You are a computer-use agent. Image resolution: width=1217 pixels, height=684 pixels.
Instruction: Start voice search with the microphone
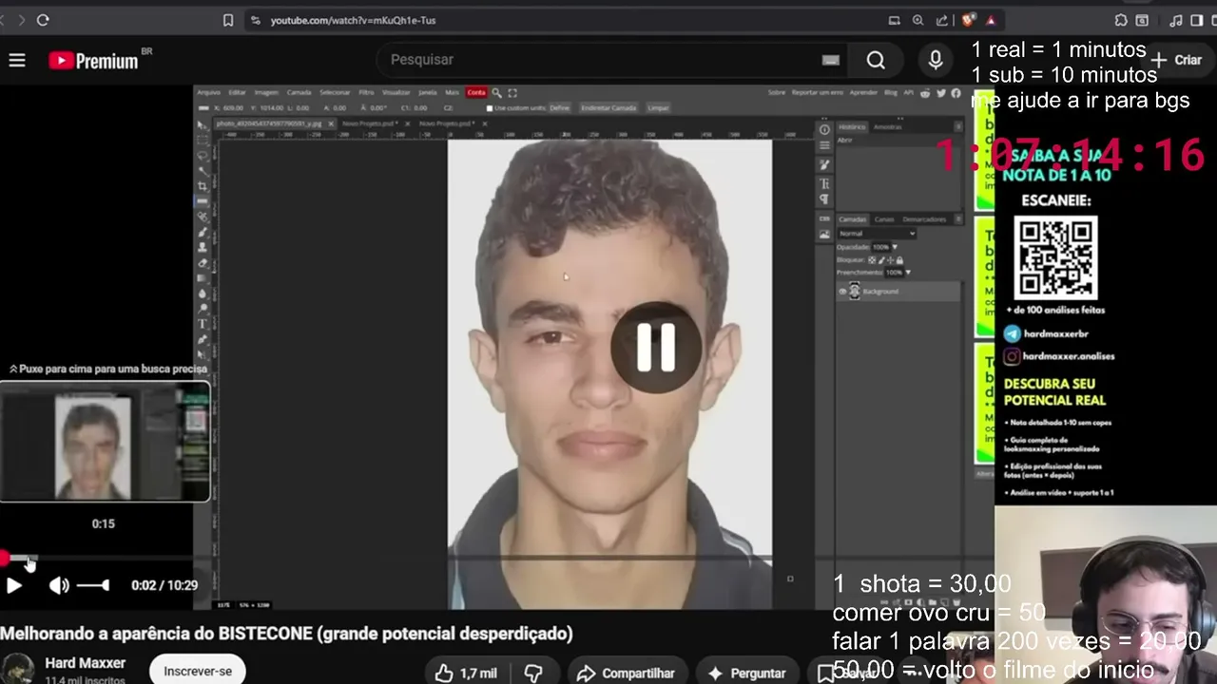pyautogui.click(x=936, y=60)
